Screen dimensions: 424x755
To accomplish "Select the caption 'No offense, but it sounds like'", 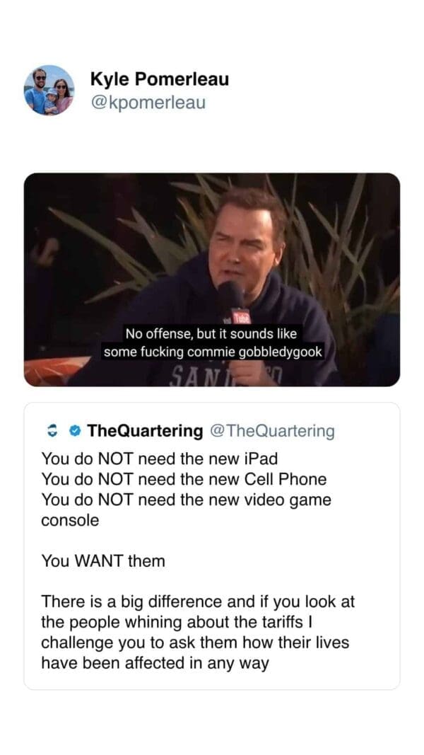I will [x=211, y=333].
